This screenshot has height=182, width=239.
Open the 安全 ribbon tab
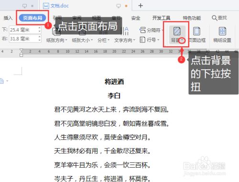(136, 18)
